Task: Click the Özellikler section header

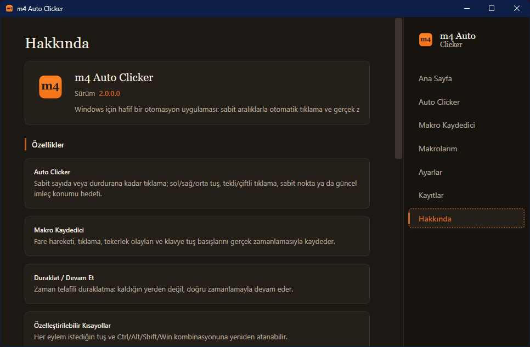Action: (x=48, y=145)
